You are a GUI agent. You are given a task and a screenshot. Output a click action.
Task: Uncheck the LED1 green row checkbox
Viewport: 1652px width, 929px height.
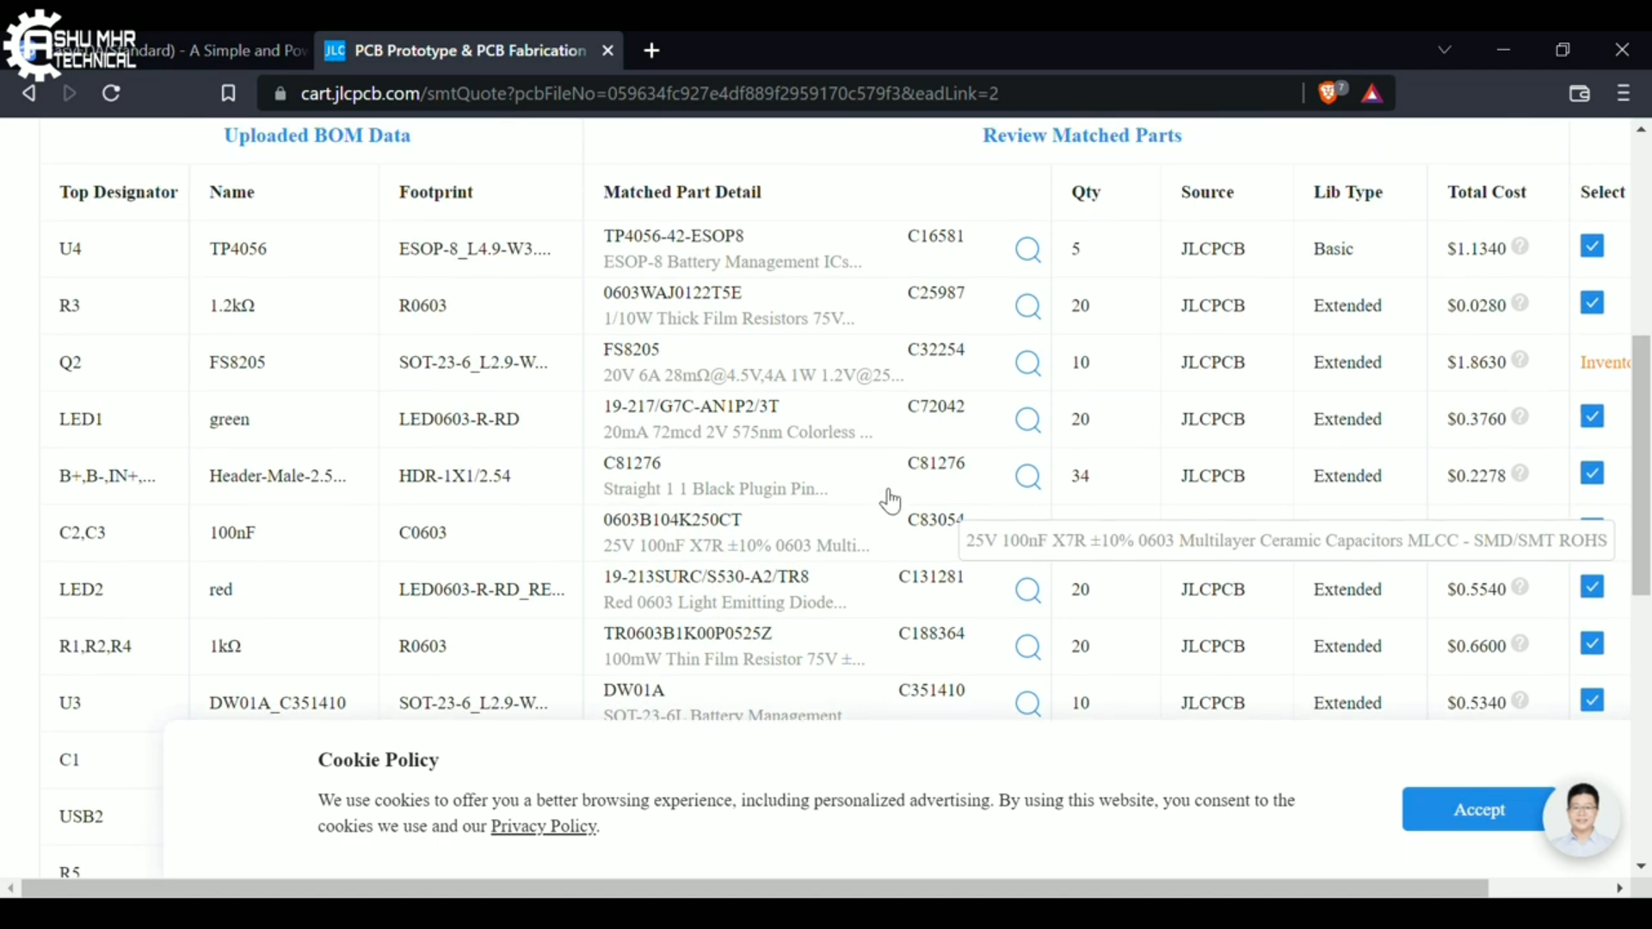pyautogui.click(x=1592, y=415)
